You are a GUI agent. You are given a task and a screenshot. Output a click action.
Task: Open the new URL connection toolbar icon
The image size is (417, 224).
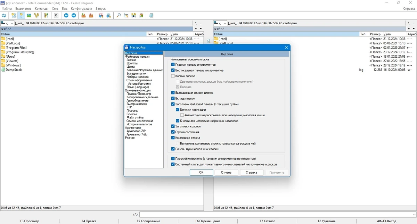(109, 15)
